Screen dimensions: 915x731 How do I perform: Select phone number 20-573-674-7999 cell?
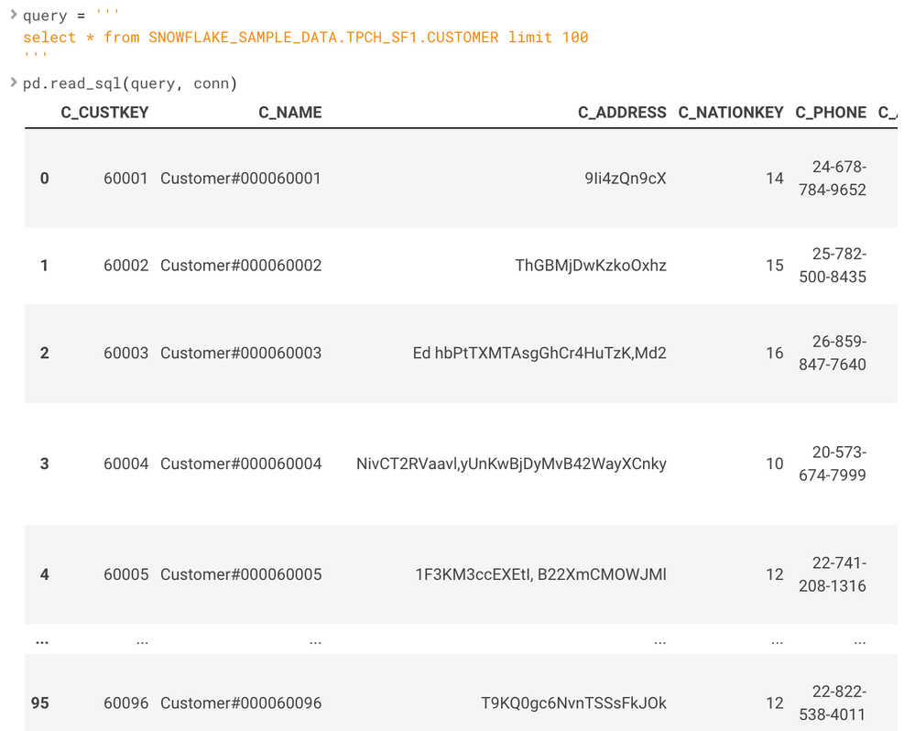pyautogui.click(x=839, y=464)
